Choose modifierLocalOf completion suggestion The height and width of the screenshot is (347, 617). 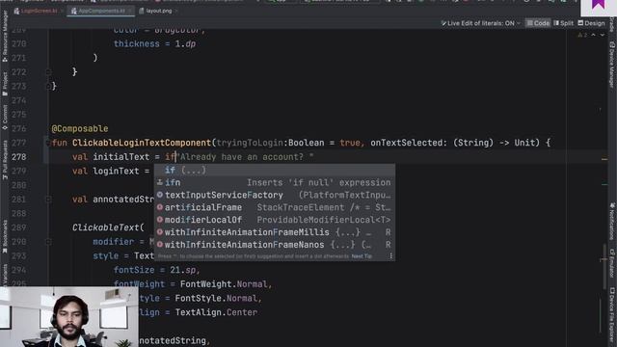tap(274, 220)
